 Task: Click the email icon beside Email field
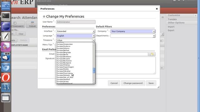click(152, 54)
